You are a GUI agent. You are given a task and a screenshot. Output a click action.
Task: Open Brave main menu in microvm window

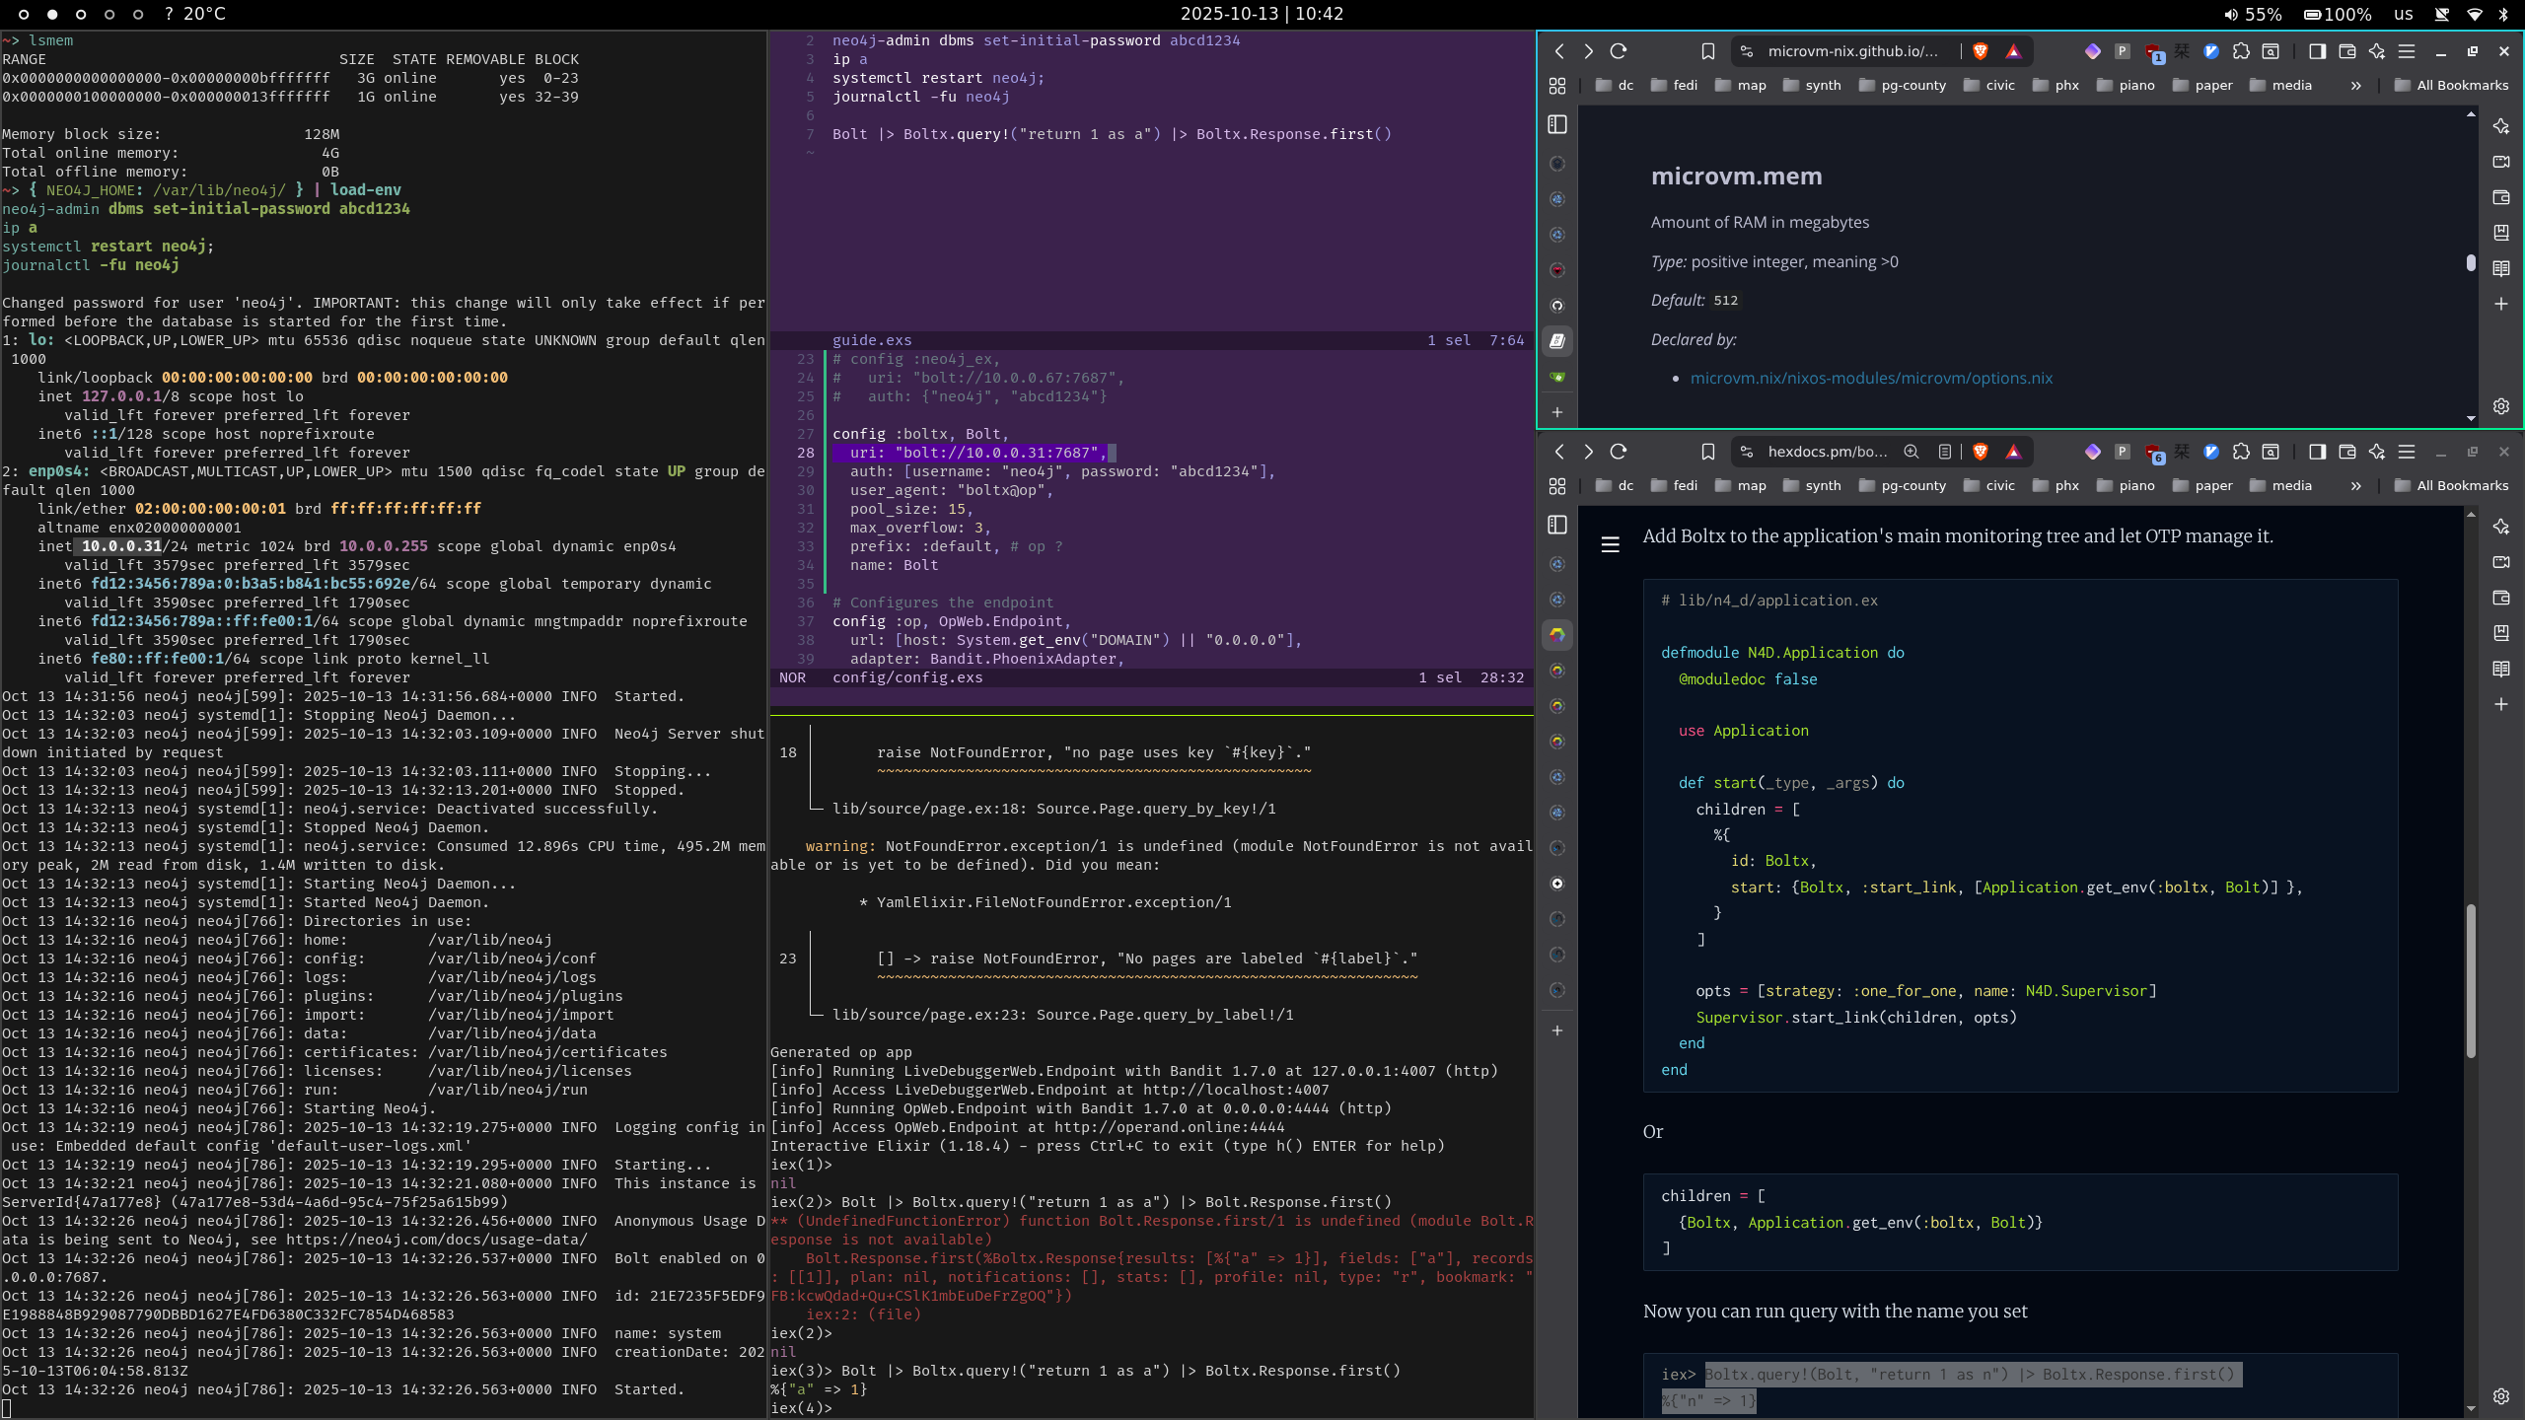(x=2407, y=51)
